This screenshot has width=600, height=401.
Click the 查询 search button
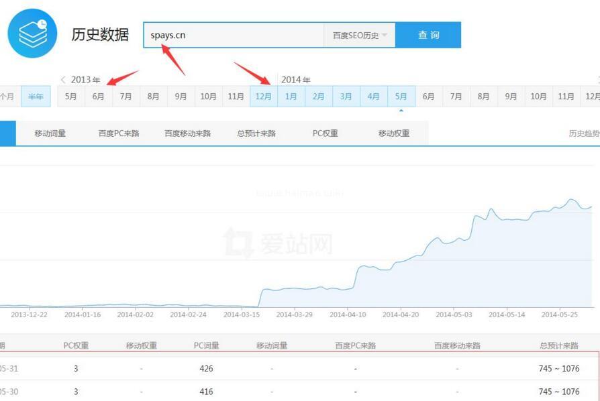click(x=428, y=36)
